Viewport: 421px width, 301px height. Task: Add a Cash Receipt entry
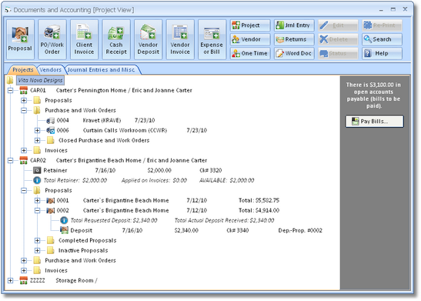pyautogui.click(x=116, y=39)
